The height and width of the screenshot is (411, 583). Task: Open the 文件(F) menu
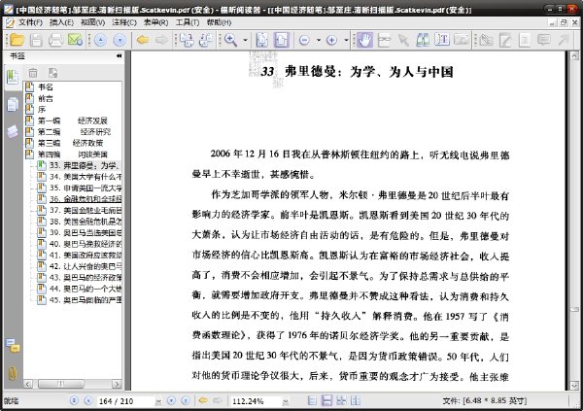(30, 22)
